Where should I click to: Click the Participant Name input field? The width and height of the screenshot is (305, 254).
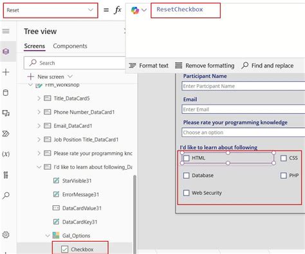pos(243,86)
